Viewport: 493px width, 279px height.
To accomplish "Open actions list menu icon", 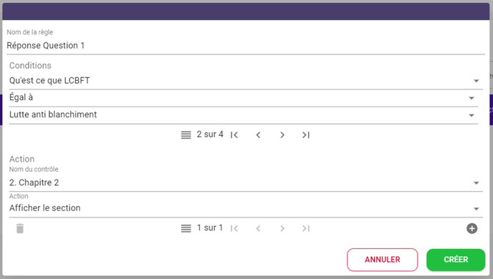I will tap(186, 228).
